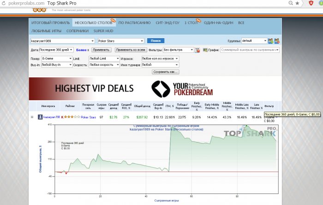Click the Средний ROI column header
This screenshot has height=205, width=323.
pos(126,106)
